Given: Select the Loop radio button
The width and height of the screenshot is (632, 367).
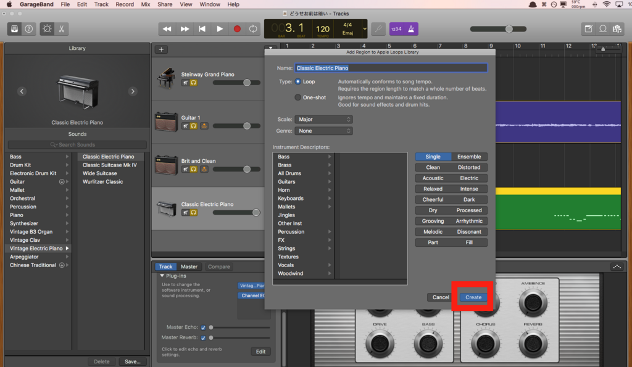Looking at the screenshot, I should (x=298, y=81).
